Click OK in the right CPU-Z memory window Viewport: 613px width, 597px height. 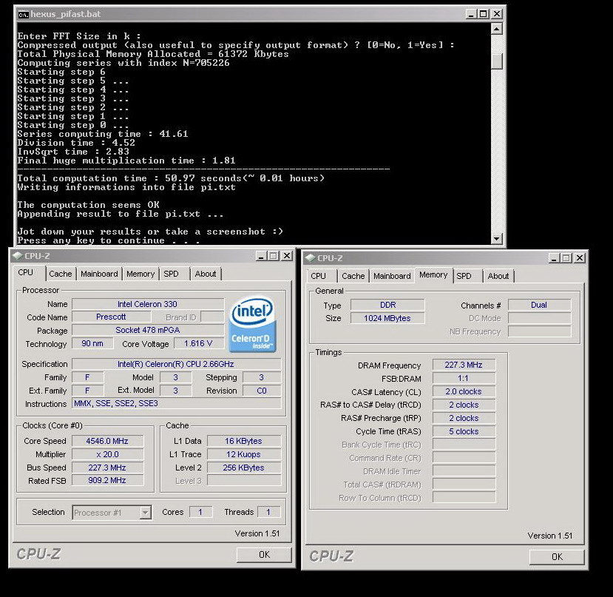tap(557, 557)
